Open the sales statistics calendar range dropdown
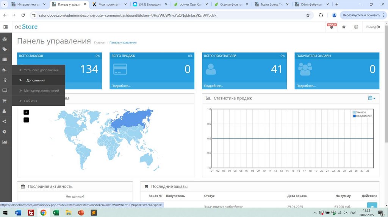This screenshot has width=388, height=217. click(x=371, y=98)
